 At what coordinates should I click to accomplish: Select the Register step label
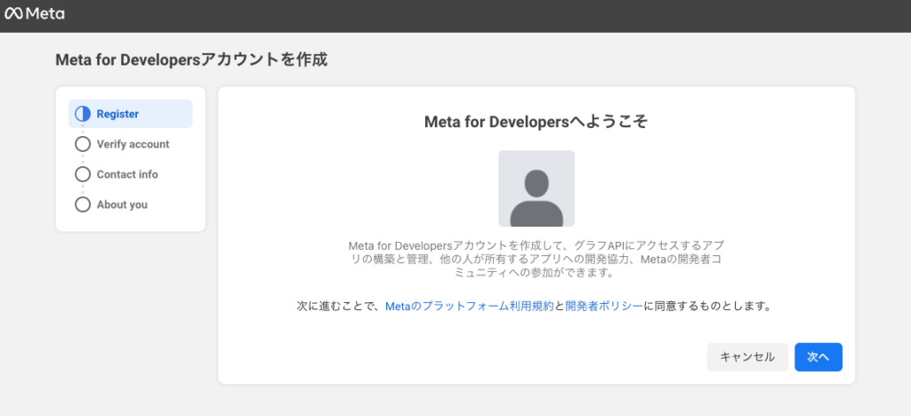point(117,114)
